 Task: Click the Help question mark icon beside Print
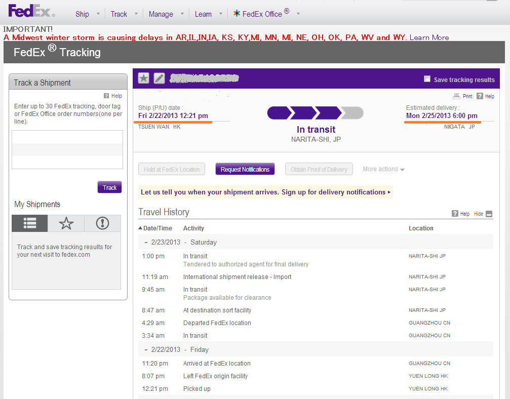point(480,96)
